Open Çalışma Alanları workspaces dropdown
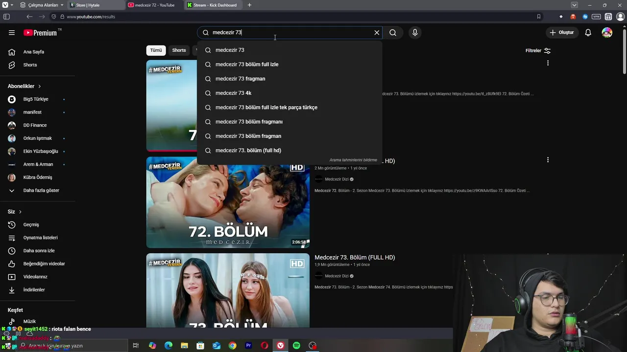This screenshot has width=627, height=352. tap(42, 5)
